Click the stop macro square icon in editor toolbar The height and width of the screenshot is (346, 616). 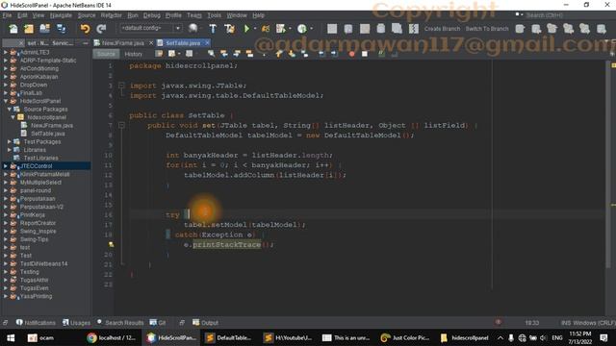click(x=365, y=54)
